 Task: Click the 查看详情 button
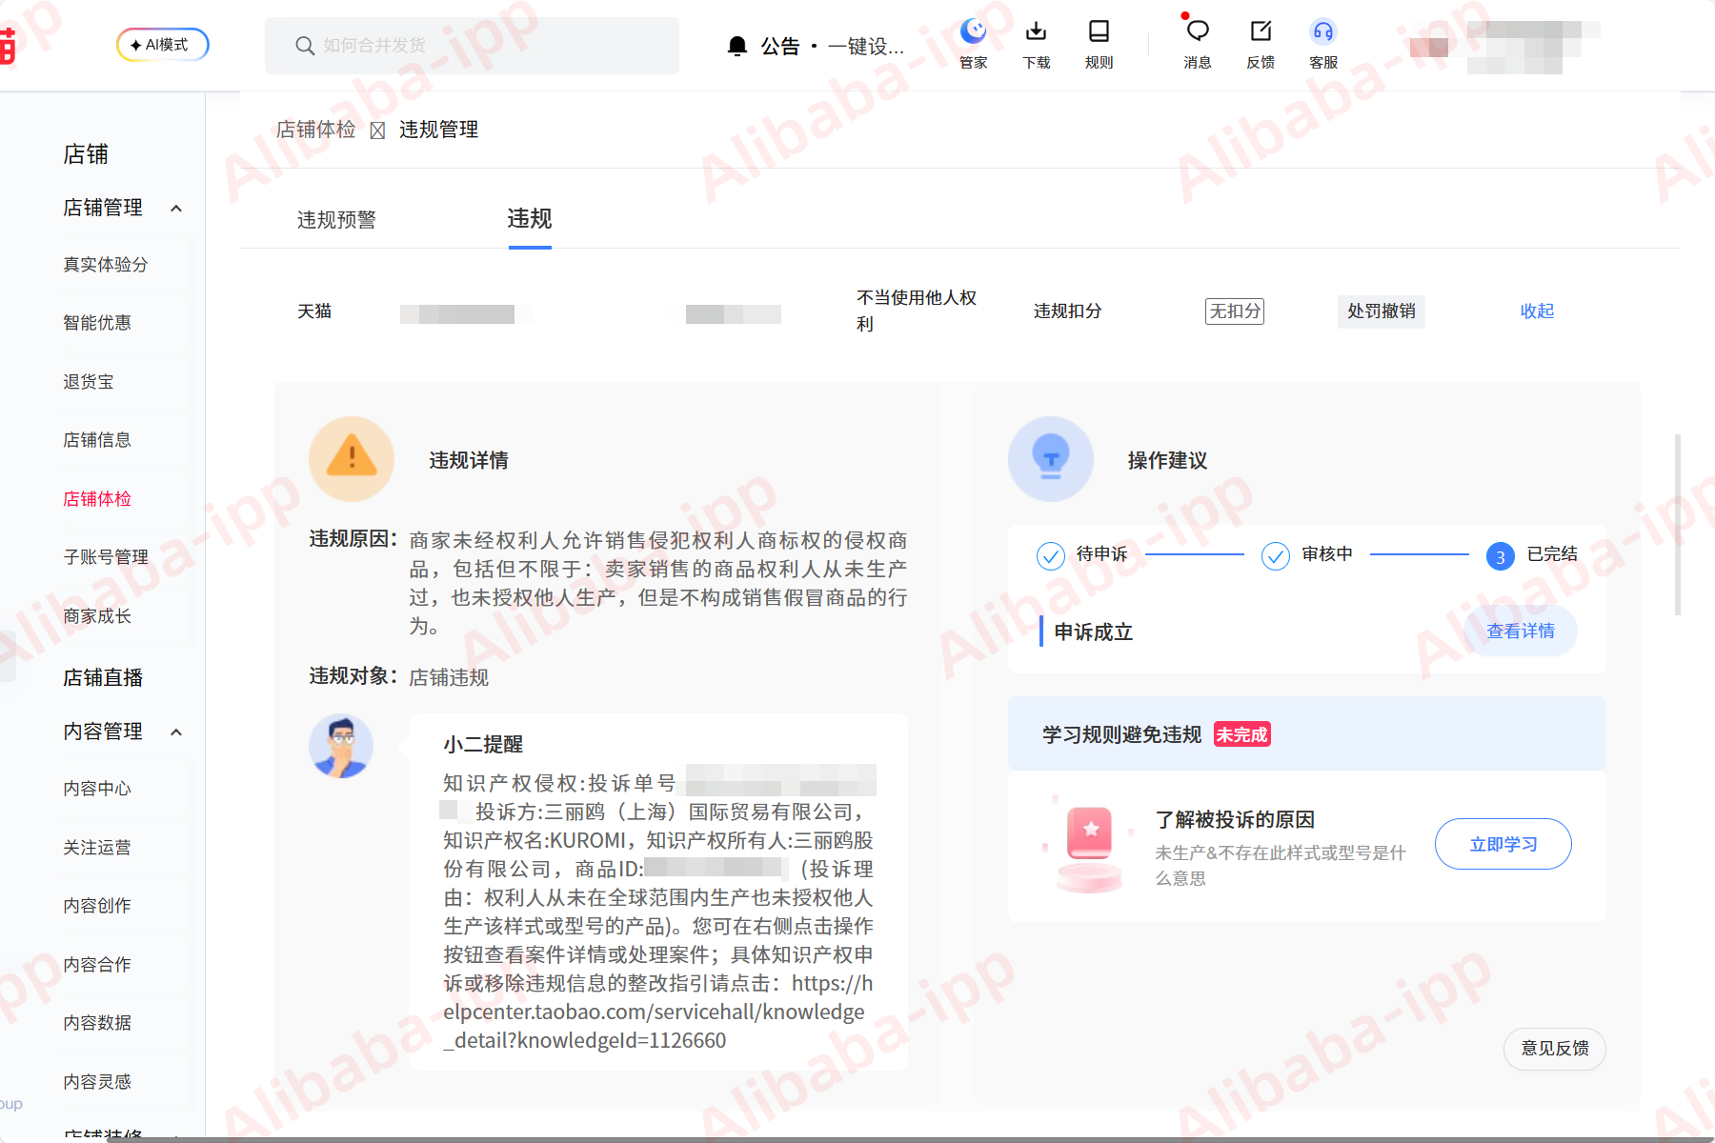tap(1521, 631)
